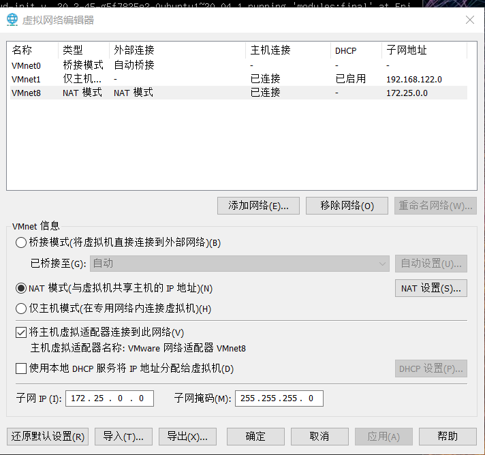Sort by DHCP column header
Viewport: 485px width, 455px height.
point(356,50)
